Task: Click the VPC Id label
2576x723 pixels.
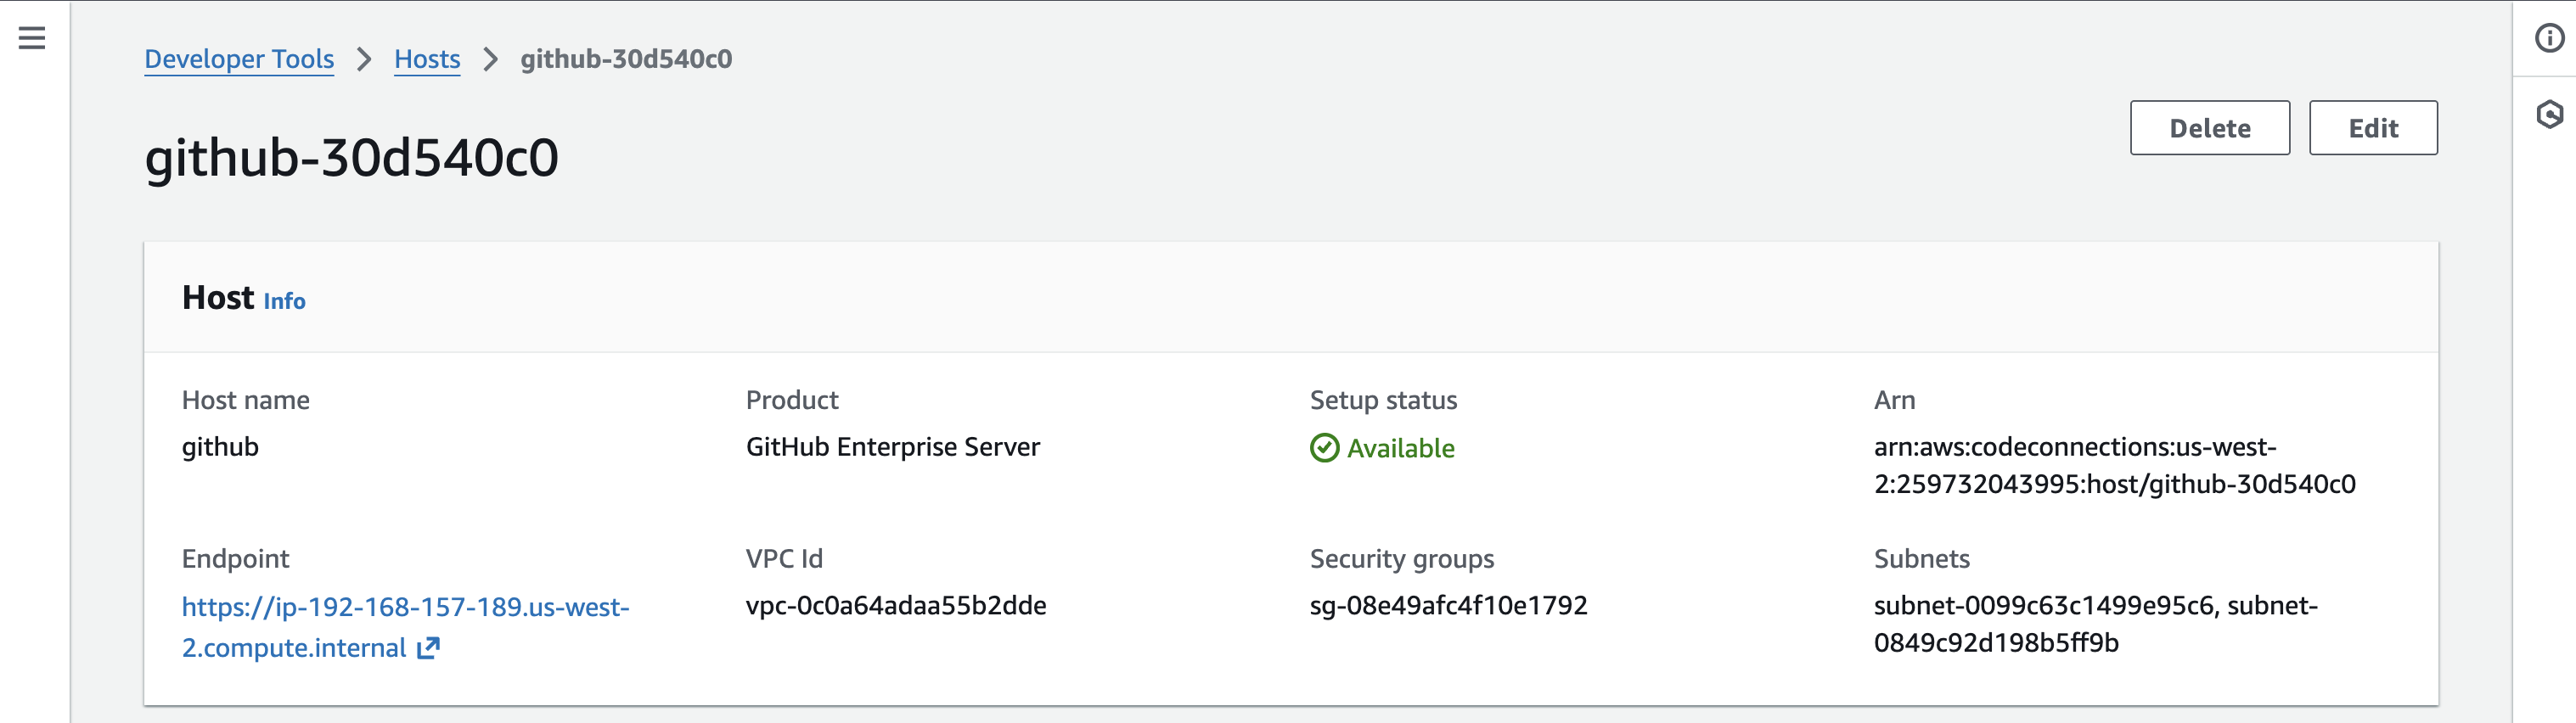Action: pyautogui.click(x=784, y=559)
